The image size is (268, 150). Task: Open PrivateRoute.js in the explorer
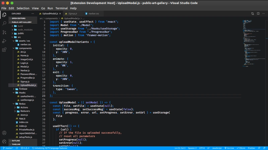click(x=23, y=130)
